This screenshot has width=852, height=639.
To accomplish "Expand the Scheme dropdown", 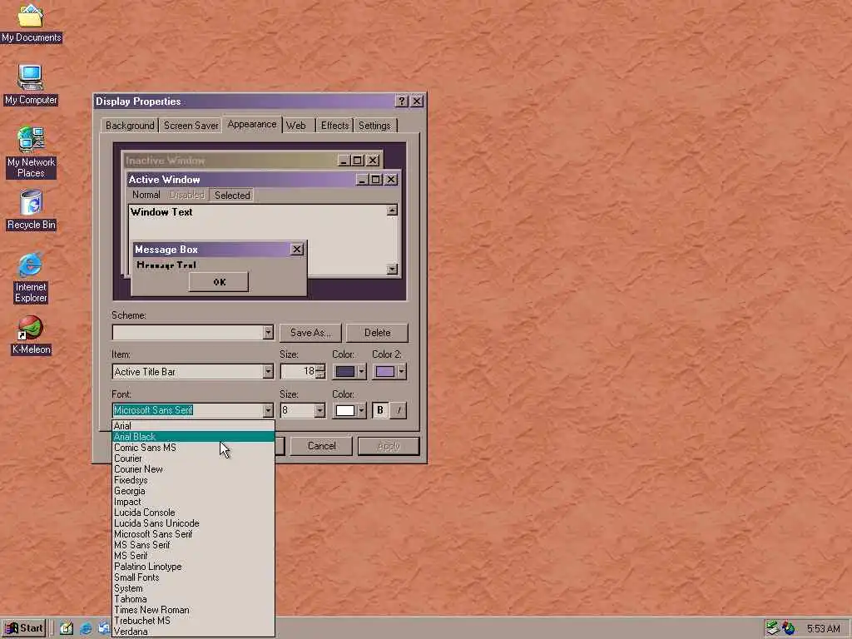I will coord(268,332).
